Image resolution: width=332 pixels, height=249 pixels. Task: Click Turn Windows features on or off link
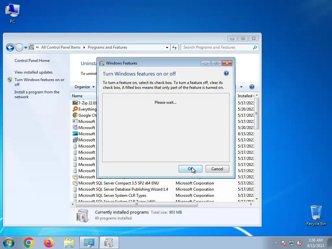(39, 82)
